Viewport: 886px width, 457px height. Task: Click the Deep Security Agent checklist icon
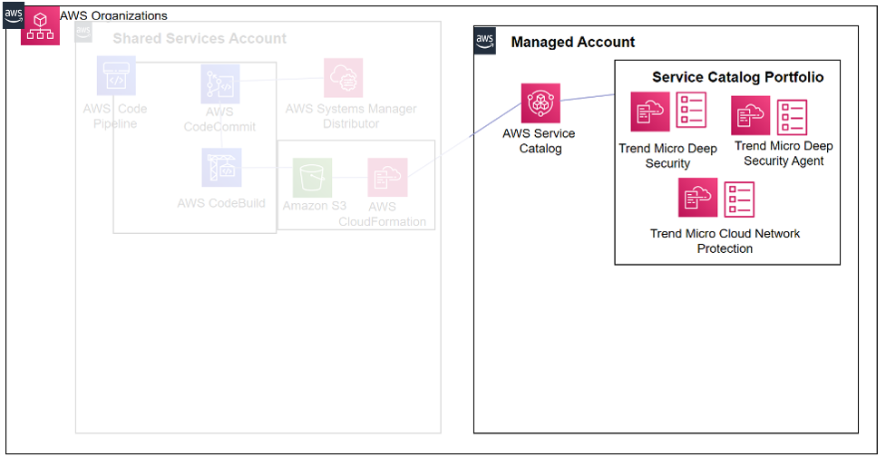(793, 118)
